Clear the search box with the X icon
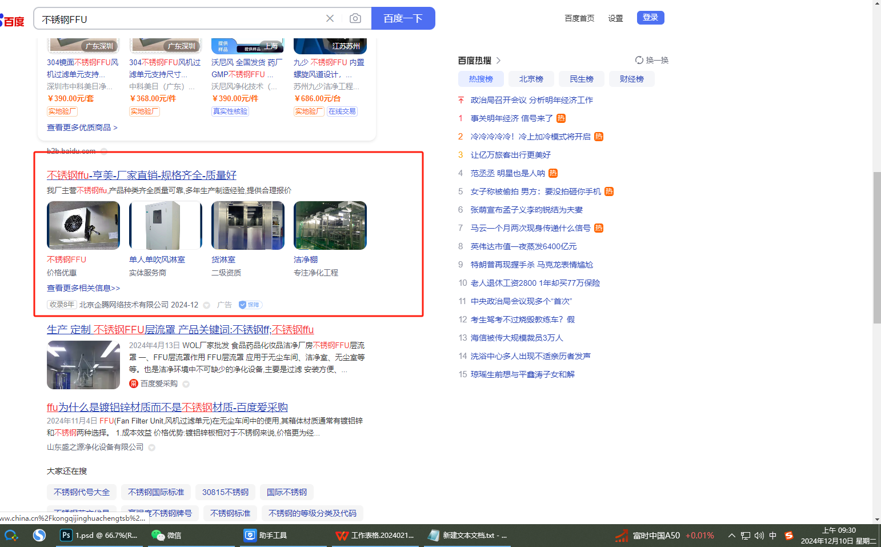Viewport: 881px width, 547px height. (330, 18)
